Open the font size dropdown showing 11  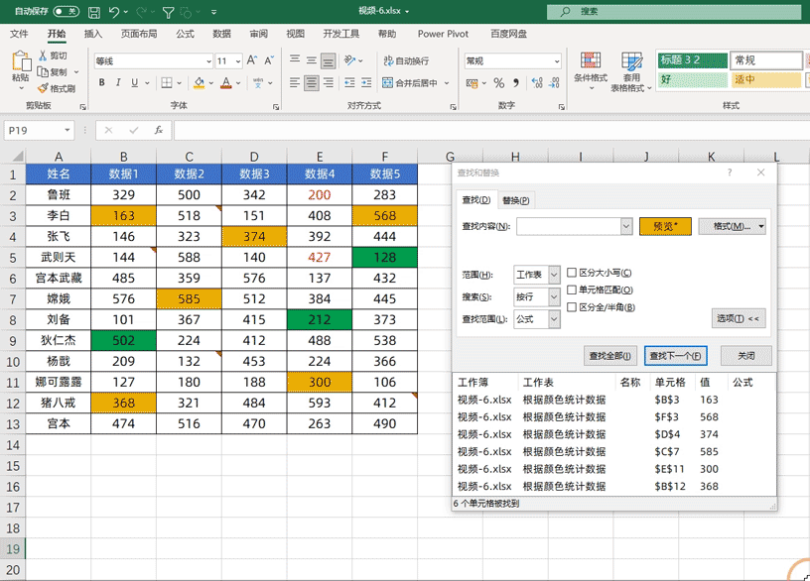pyautogui.click(x=236, y=61)
